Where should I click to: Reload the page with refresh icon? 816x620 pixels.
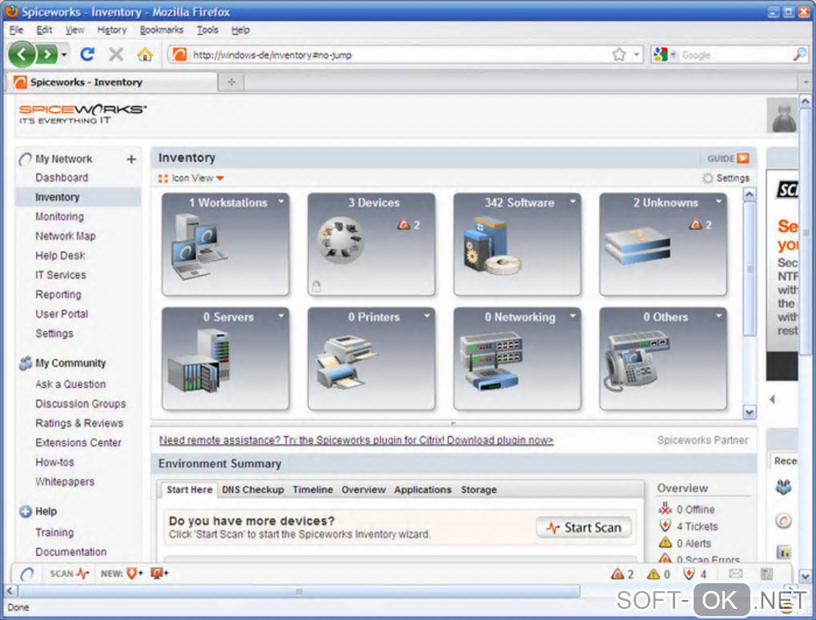(x=87, y=54)
